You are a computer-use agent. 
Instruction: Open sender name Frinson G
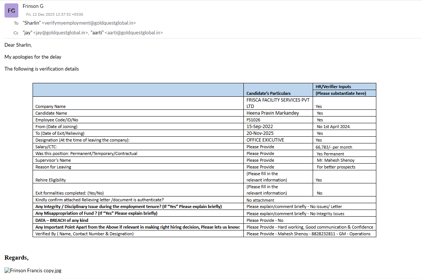(x=33, y=6)
